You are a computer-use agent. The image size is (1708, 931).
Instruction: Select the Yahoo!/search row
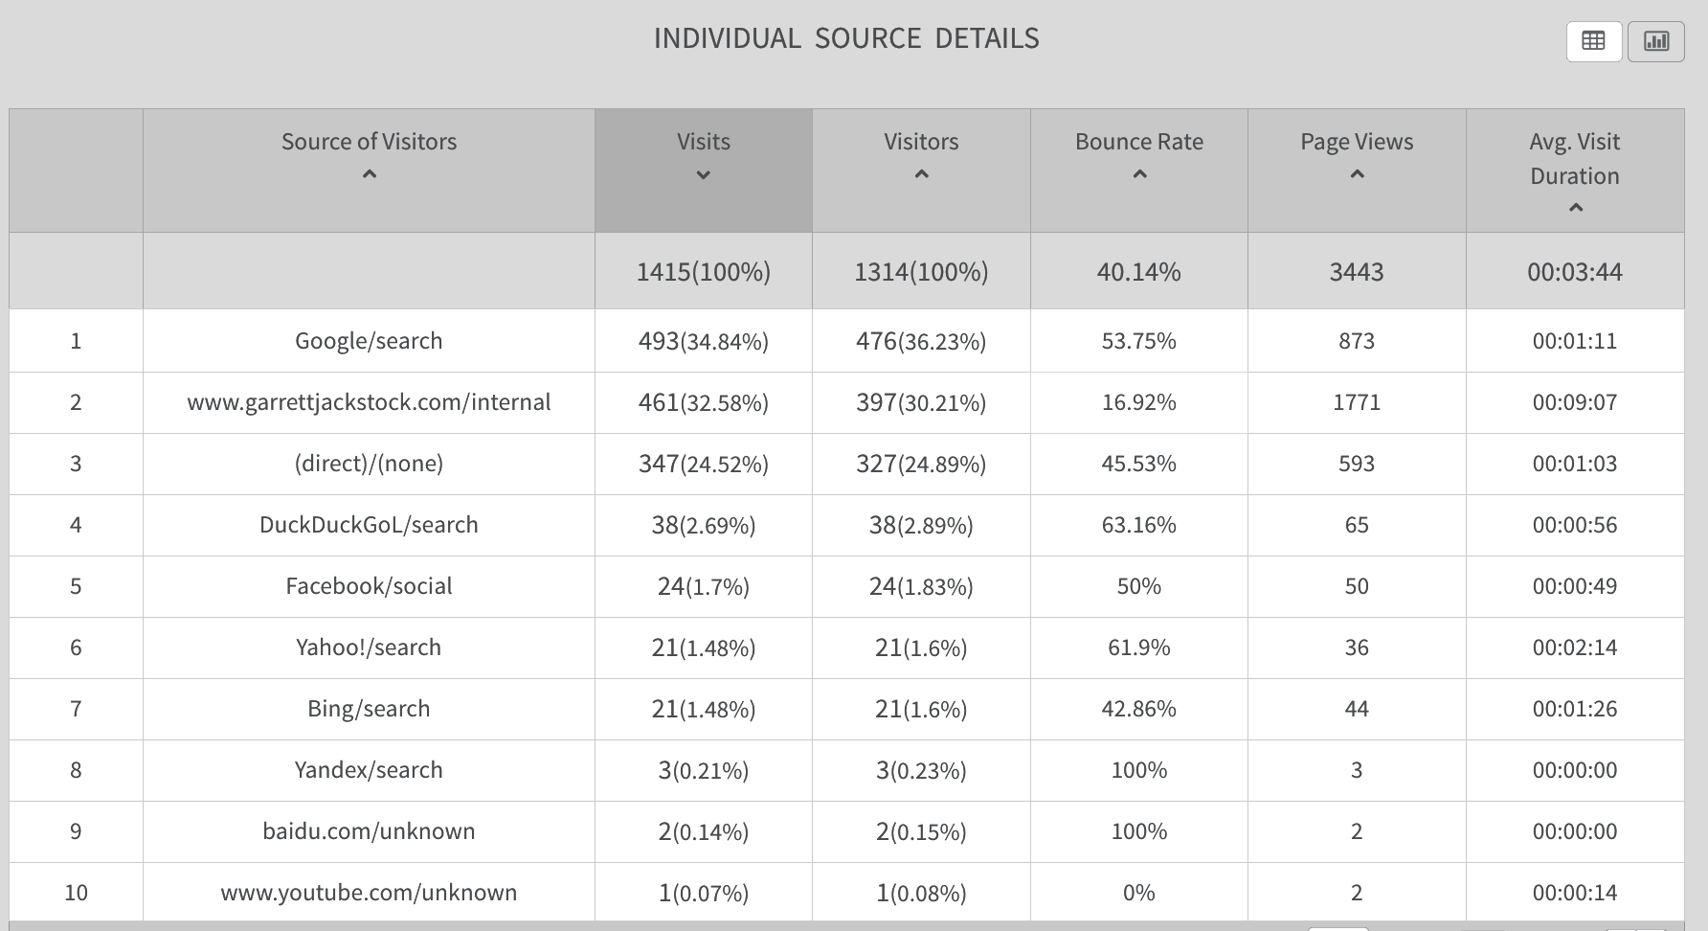(369, 647)
